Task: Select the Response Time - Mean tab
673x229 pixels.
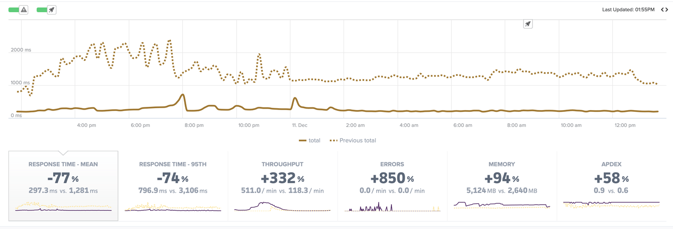Action: (x=63, y=186)
